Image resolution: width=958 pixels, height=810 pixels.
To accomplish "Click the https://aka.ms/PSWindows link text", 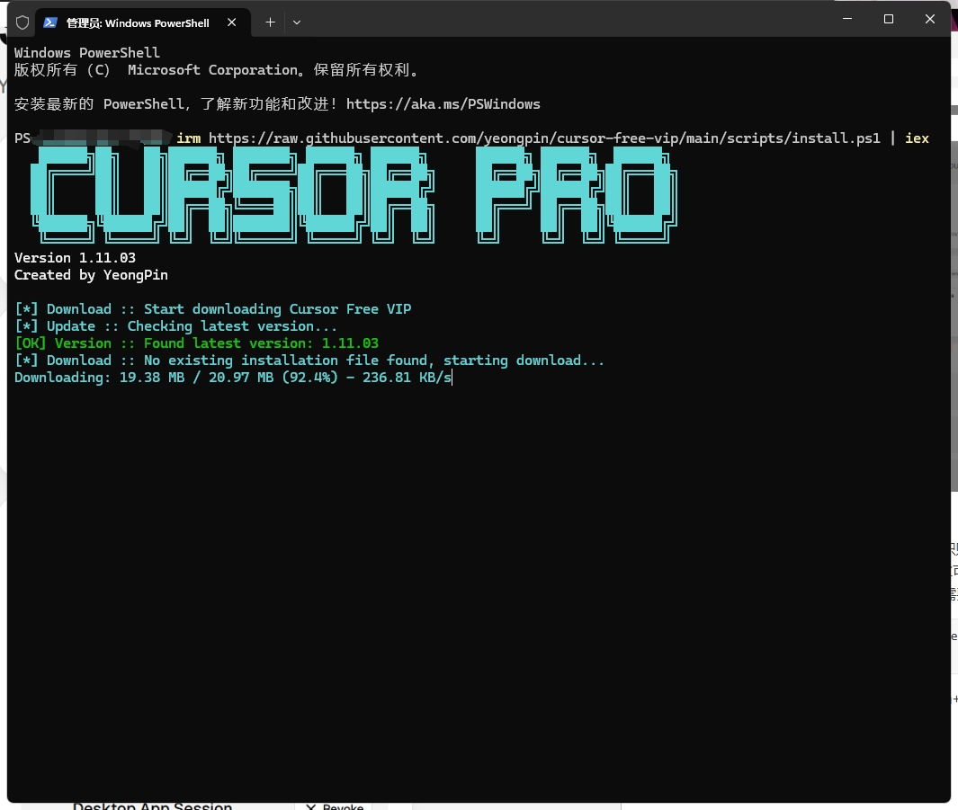I will (443, 104).
